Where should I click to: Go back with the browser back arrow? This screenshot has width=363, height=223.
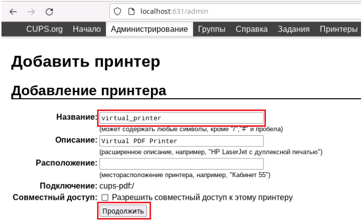(13, 11)
